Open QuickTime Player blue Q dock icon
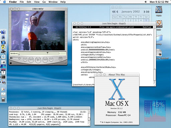The width and height of the screenshot is (171, 128). (3, 57)
